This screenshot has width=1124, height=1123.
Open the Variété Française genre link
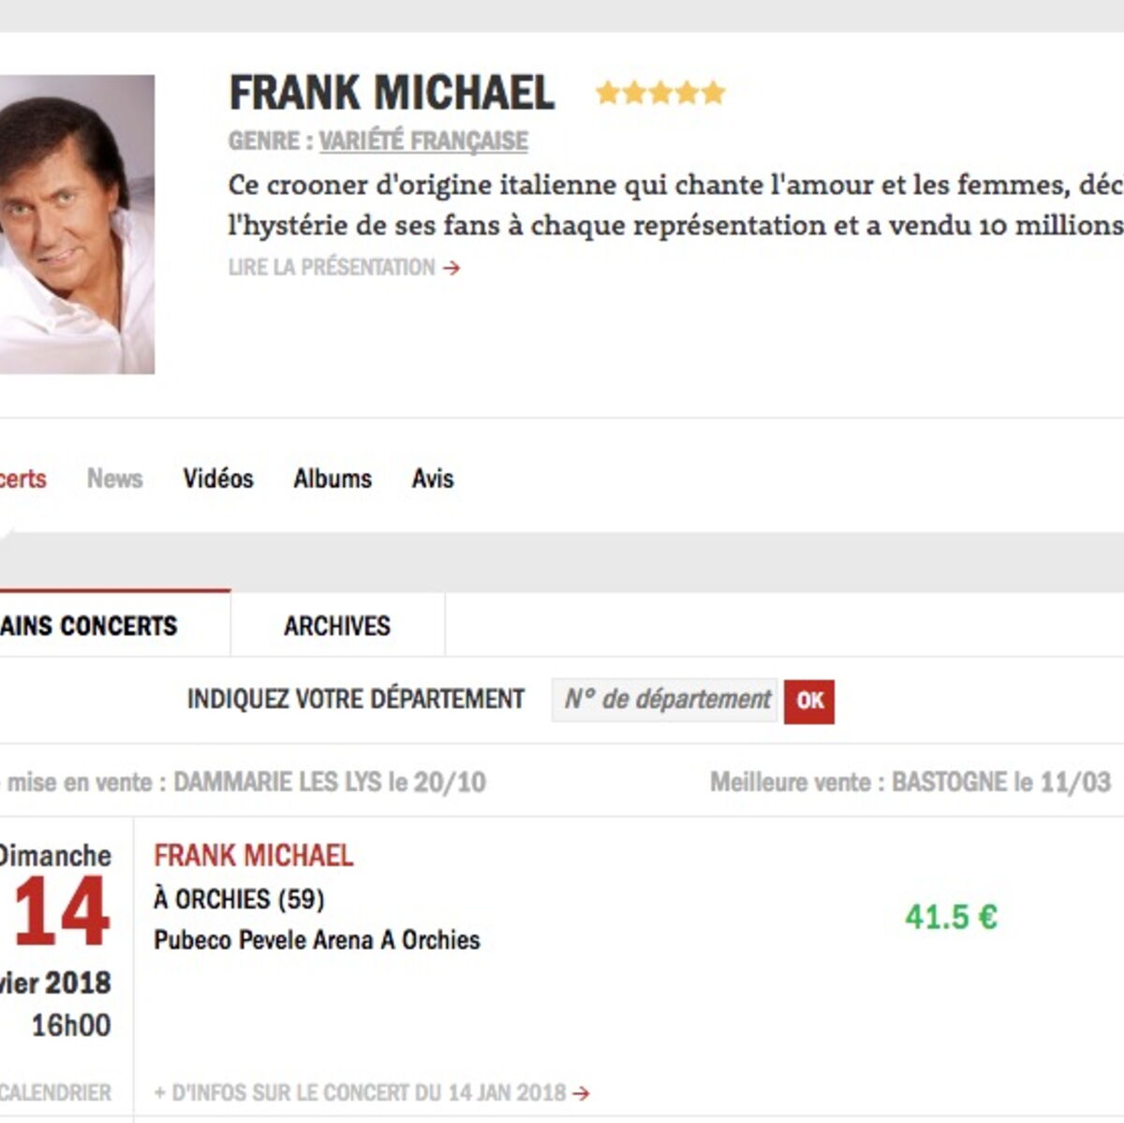pyautogui.click(x=423, y=141)
